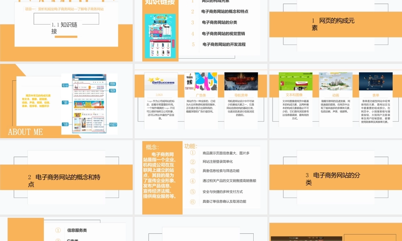Click '安全与快捷的多种支付方式' item
The height and width of the screenshot is (241, 402).
click(x=223, y=192)
